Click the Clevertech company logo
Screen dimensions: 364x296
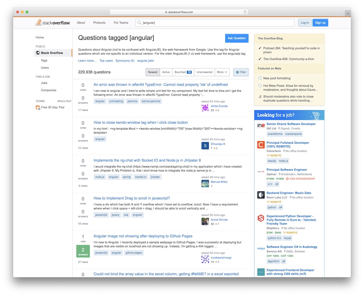click(261, 145)
